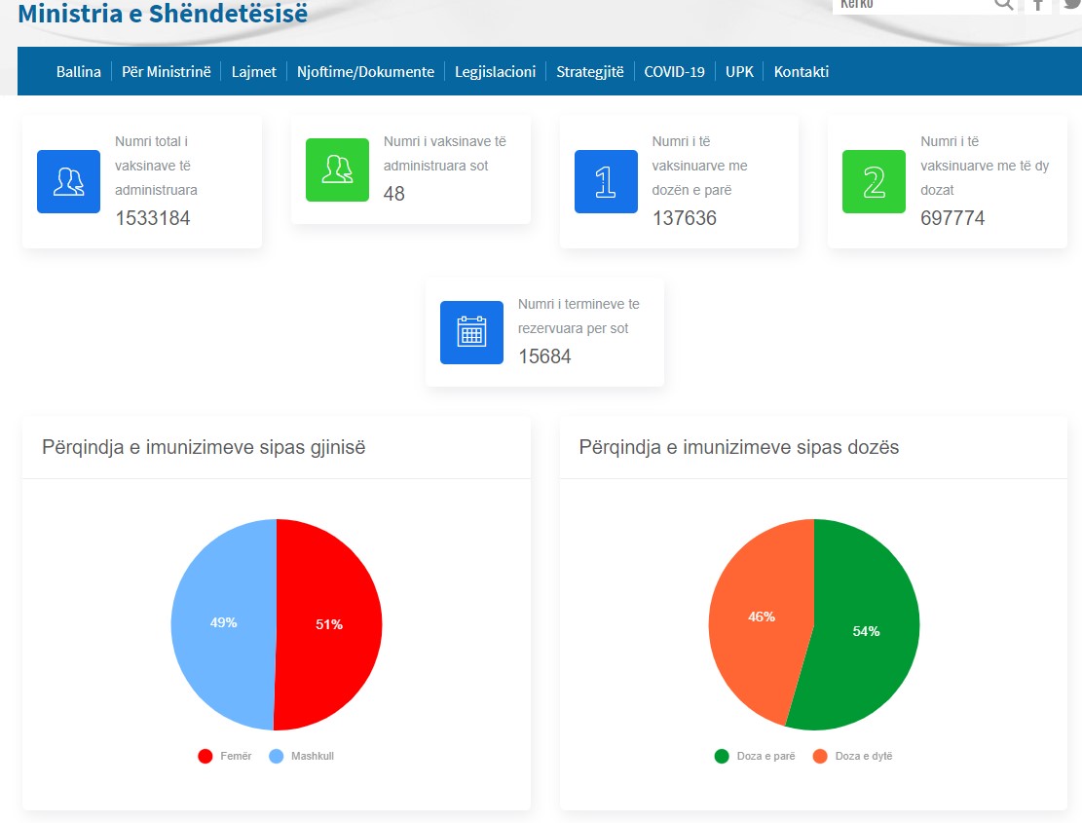Select the blue first dose number 1 icon
1082x823 pixels.
tap(606, 181)
